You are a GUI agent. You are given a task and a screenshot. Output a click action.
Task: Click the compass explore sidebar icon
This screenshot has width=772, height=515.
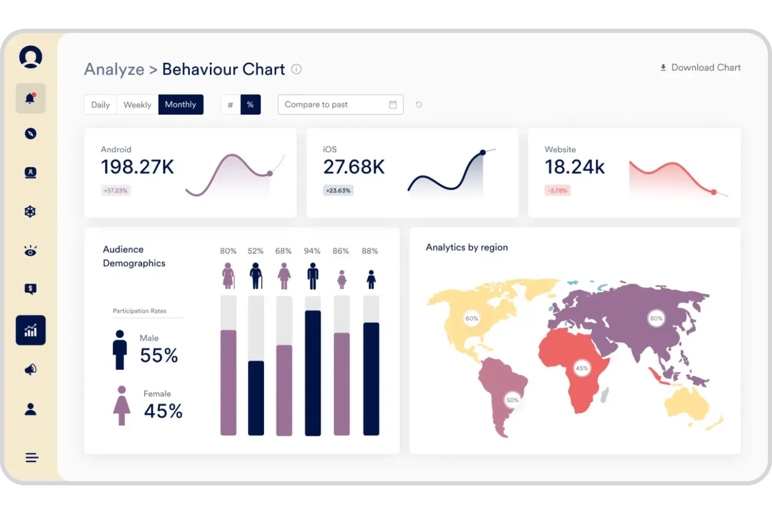click(30, 134)
